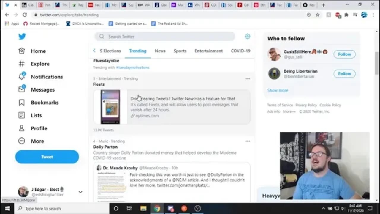This screenshot has width=380, height=214.
Task: Switch to the News tab
Action: coord(160,51)
